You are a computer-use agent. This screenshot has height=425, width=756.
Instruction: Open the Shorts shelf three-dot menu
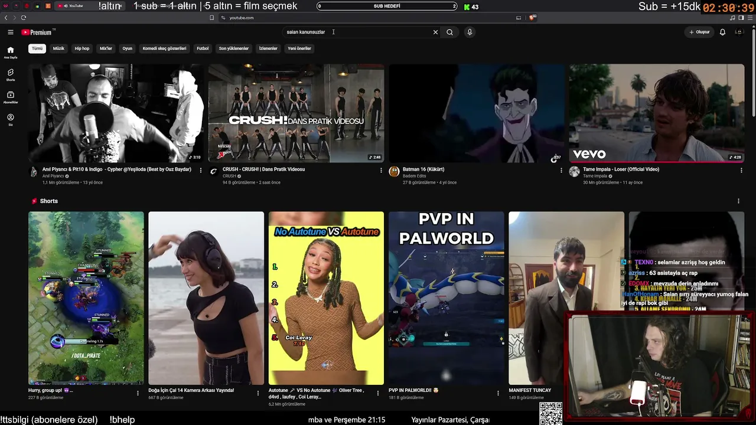click(x=738, y=201)
